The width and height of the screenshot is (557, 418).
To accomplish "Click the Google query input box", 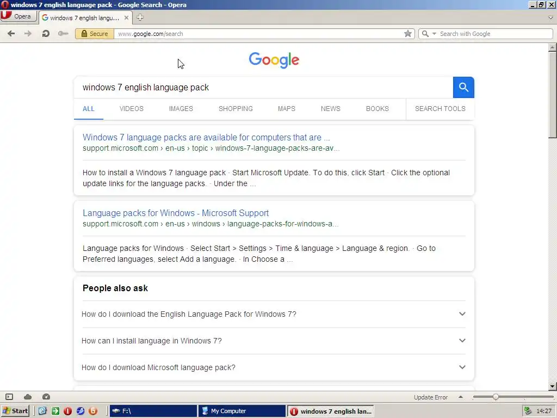I will coord(263,88).
